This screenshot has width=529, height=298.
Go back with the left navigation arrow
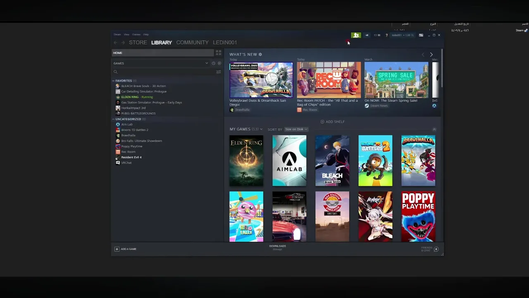[116, 43]
